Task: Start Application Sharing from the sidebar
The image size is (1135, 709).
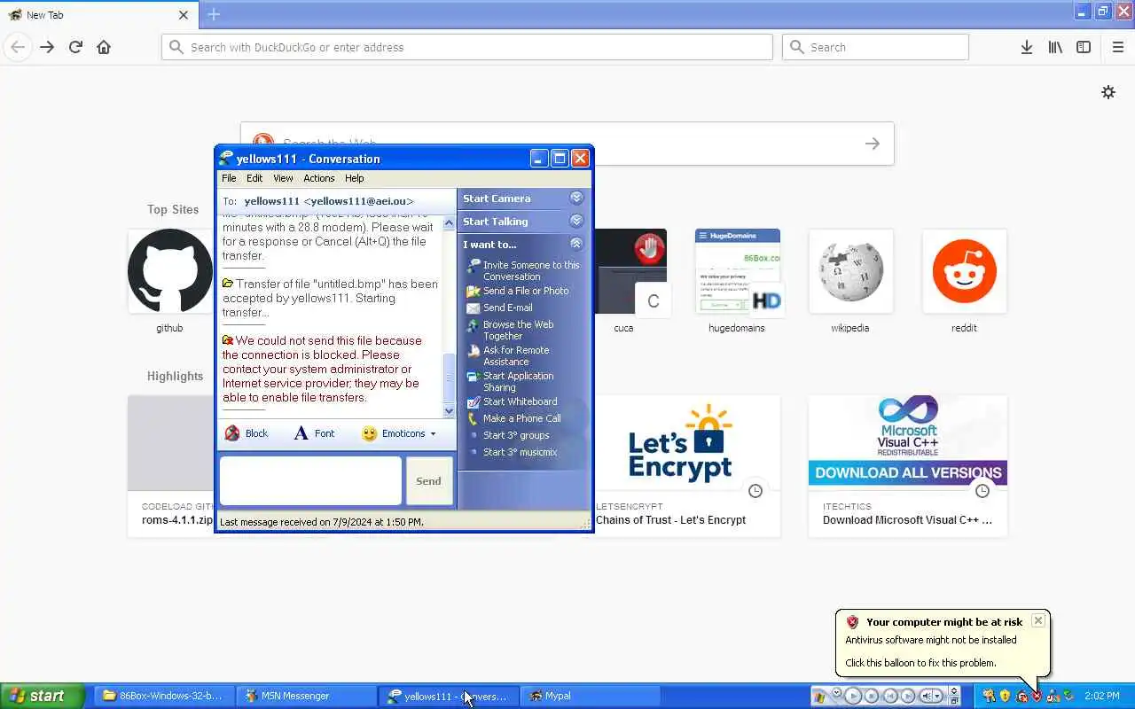Action: pyautogui.click(x=511, y=381)
